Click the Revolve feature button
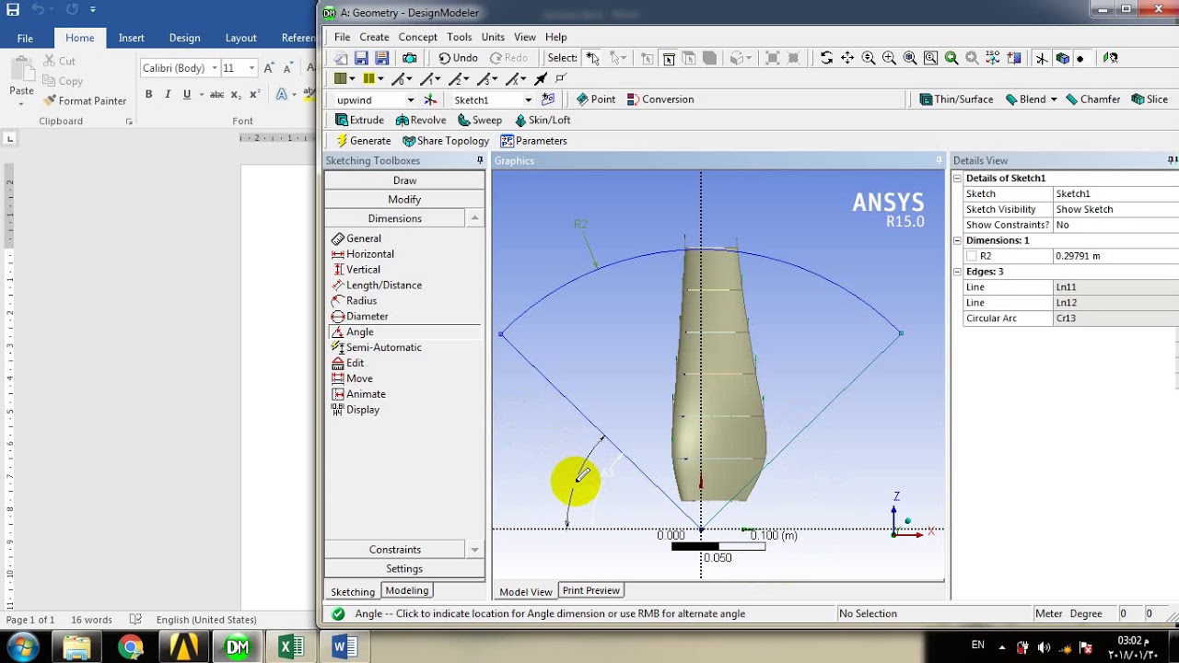 tap(421, 120)
